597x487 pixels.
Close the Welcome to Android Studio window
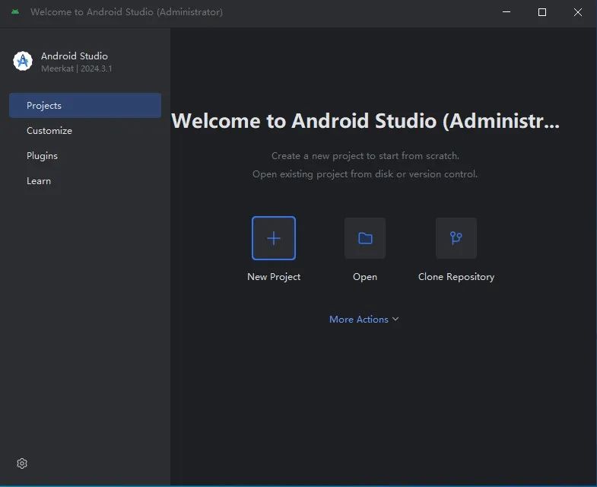coord(577,12)
